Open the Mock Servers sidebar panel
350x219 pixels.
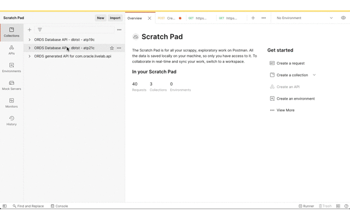pyautogui.click(x=11, y=85)
